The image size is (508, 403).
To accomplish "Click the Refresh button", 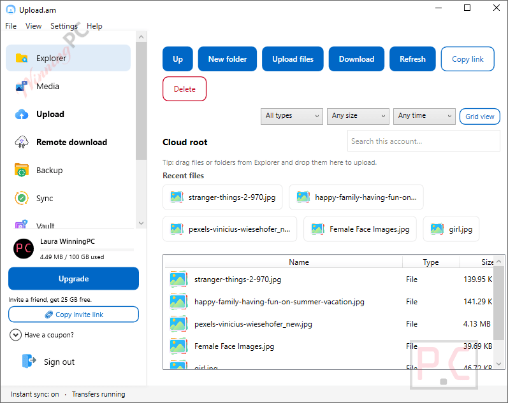I will (412, 59).
